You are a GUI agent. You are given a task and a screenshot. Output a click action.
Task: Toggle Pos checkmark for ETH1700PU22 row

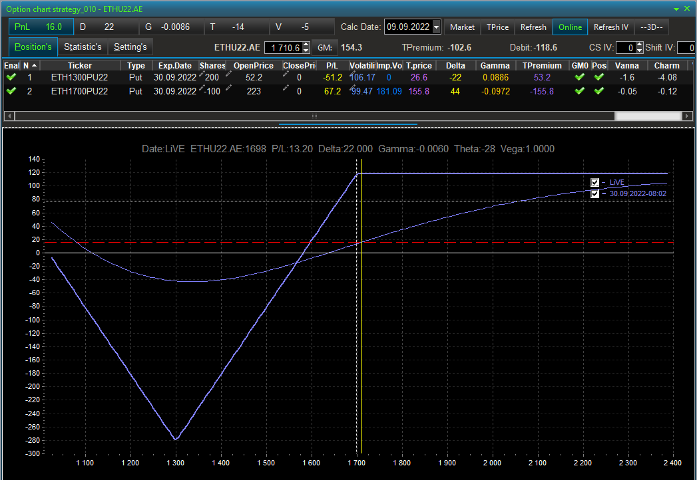pyautogui.click(x=599, y=90)
